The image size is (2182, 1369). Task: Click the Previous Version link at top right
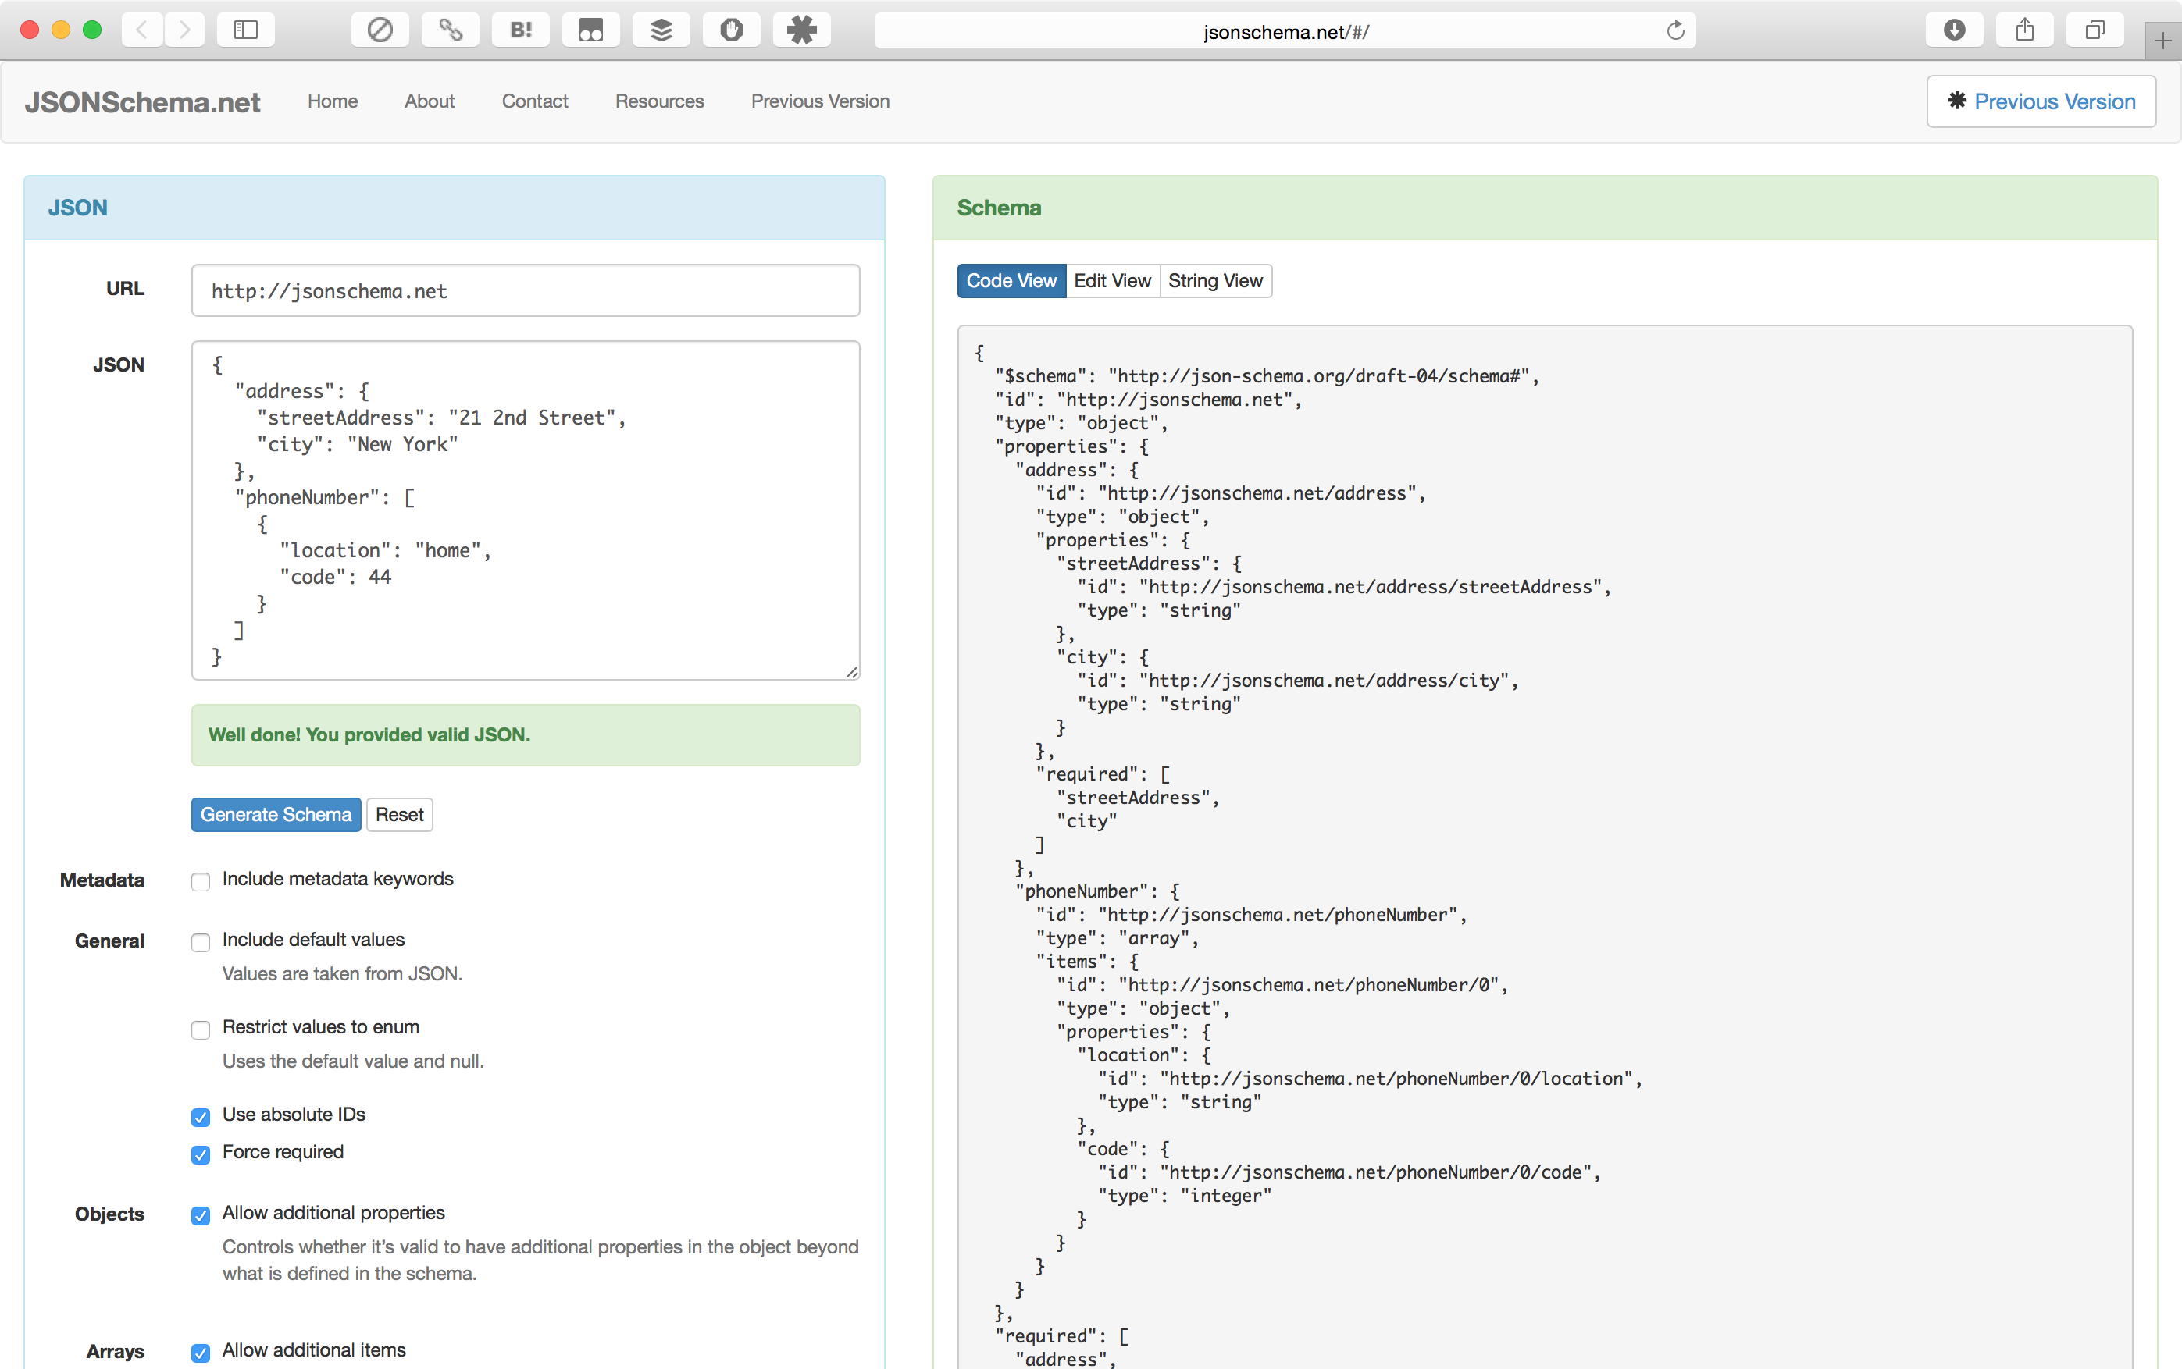2040,101
